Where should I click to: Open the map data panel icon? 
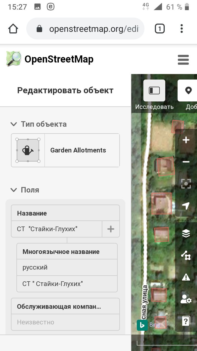pos(186,255)
